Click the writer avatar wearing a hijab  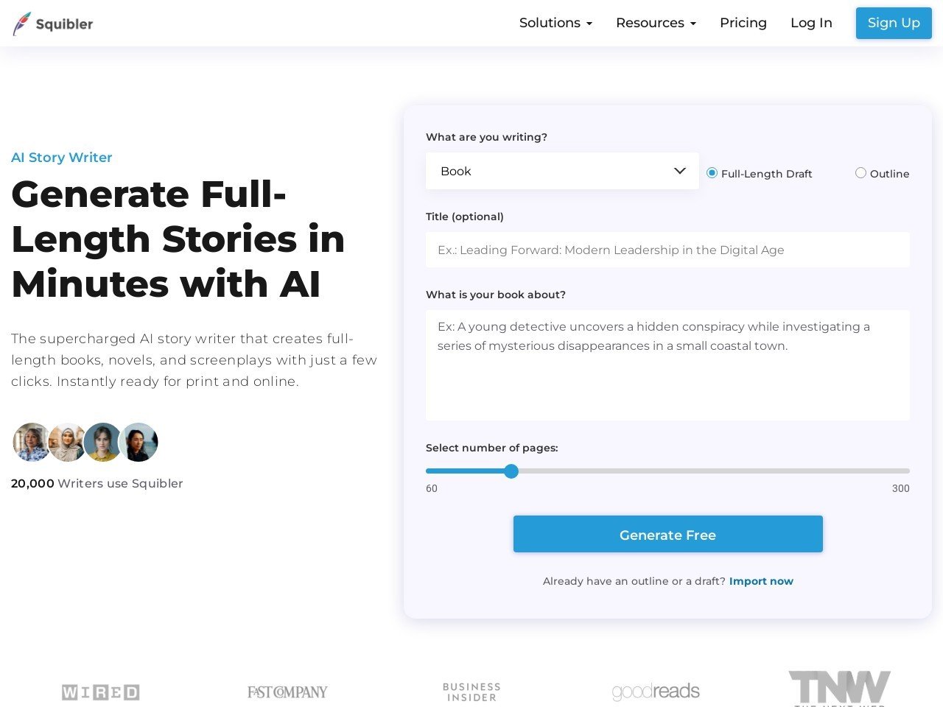coord(67,442)
